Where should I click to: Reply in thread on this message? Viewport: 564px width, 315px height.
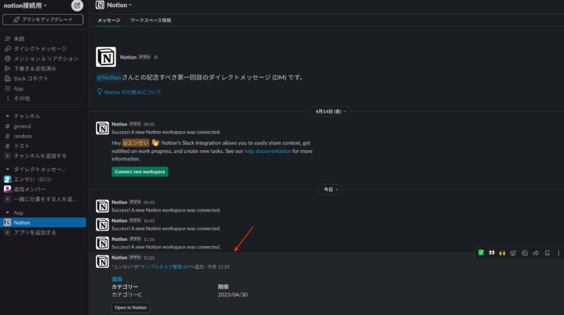(525, 253)
